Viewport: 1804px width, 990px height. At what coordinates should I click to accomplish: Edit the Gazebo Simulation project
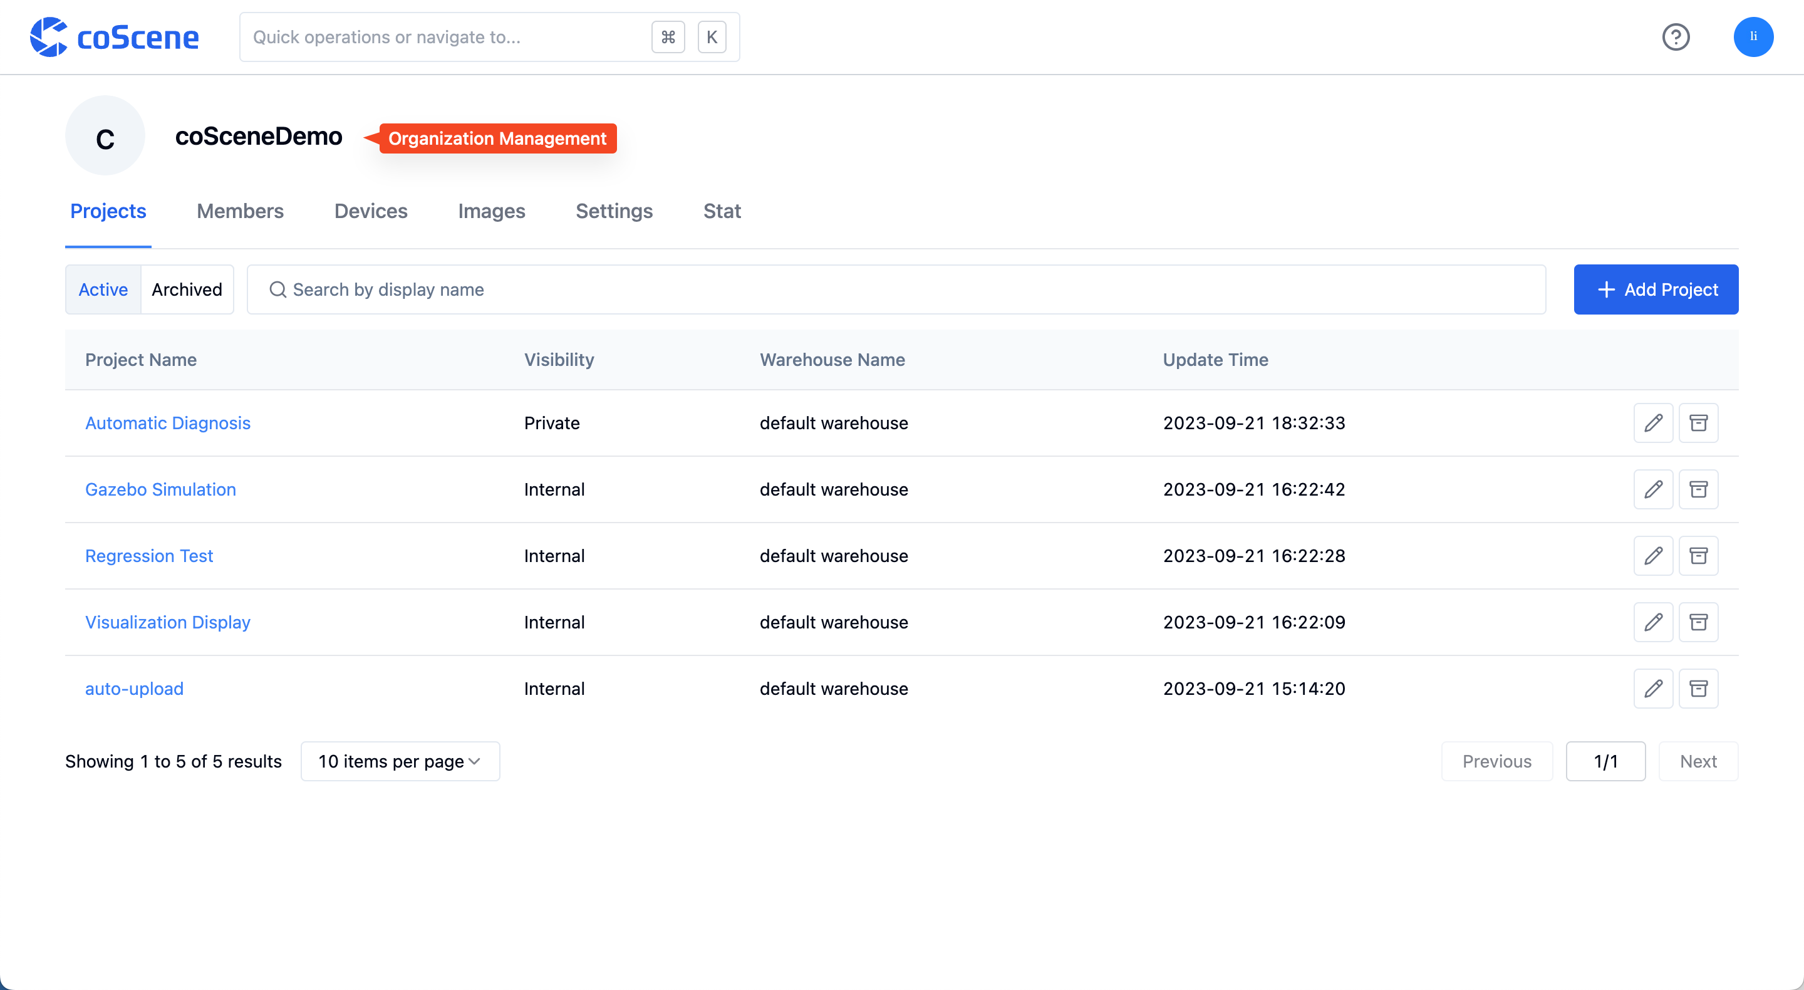pos(1653,489)
